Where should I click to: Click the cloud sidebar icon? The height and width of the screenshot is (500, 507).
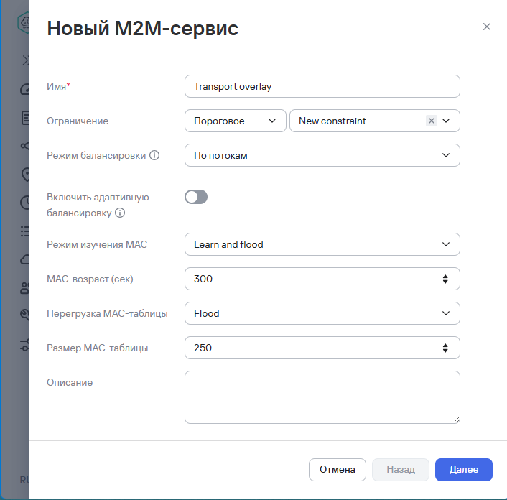pyautogui.click(x=25, y=260)
